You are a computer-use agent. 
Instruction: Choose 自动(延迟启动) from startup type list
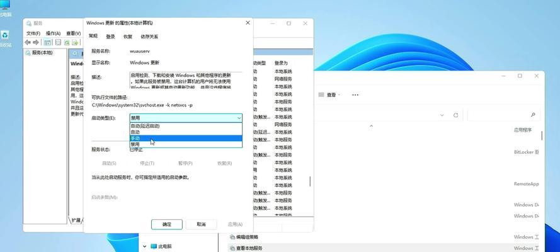click(x=186, y=126)
